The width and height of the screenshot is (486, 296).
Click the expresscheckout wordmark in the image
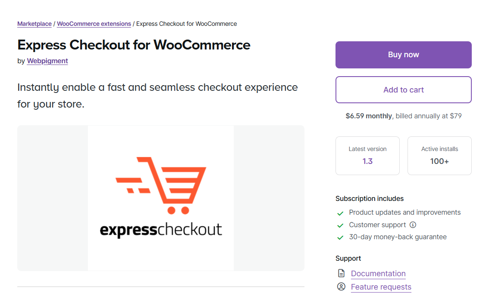tap(160, 229)
